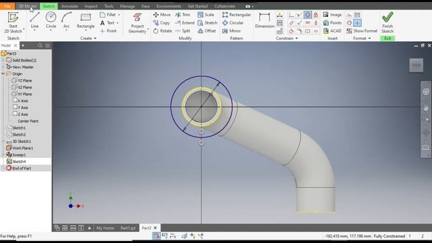Open the File menu
Viewport: 432px width, 243px height.
click(x=7, y=6)
